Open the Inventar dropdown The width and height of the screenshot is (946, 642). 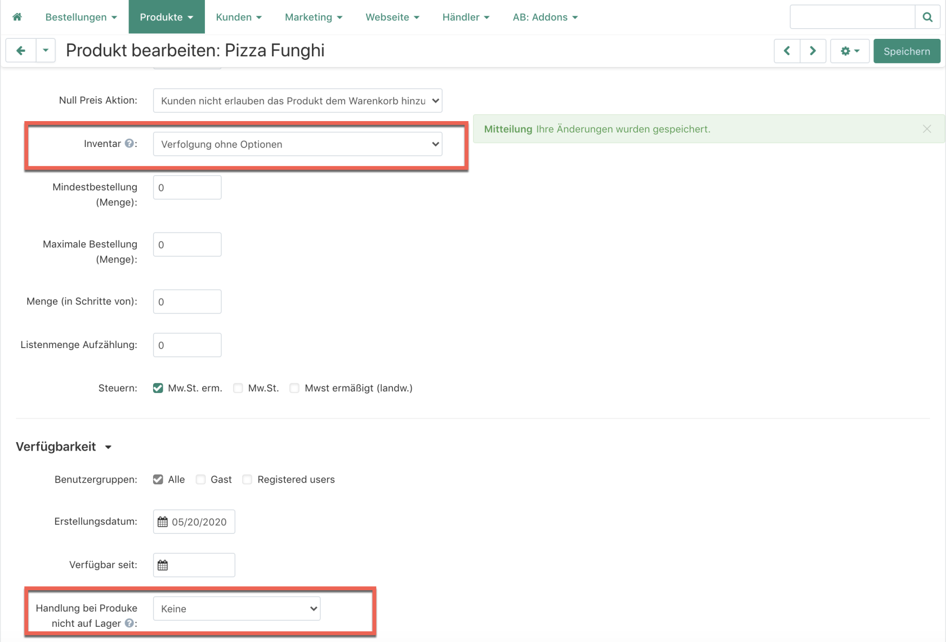click(297, 144)
